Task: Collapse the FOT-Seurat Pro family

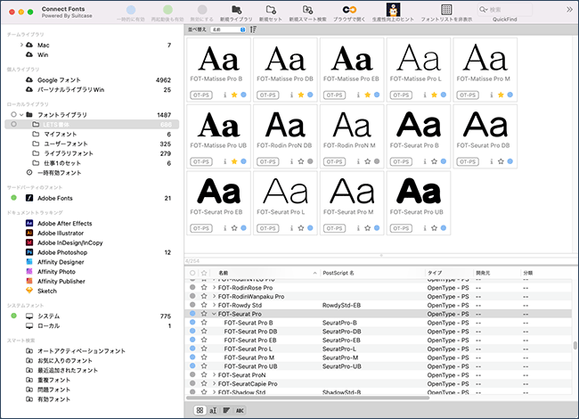Action: point(214,314)
